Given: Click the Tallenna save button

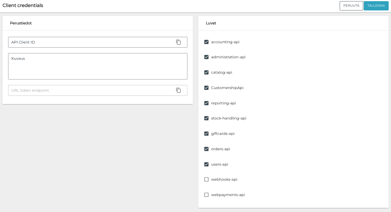Looking at the screenshot, I should click(376, 6).
